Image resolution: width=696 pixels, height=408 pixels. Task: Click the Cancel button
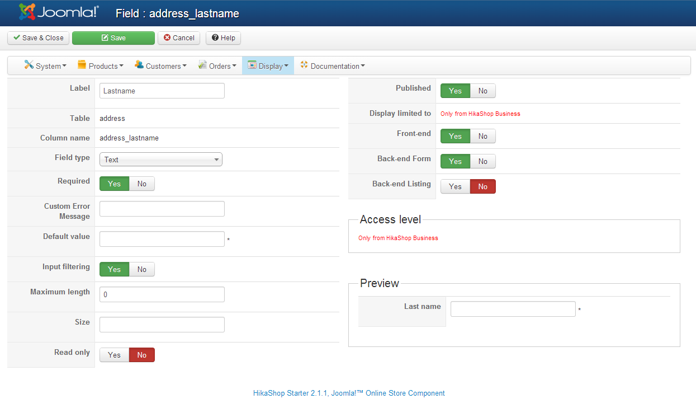point(179,38)
